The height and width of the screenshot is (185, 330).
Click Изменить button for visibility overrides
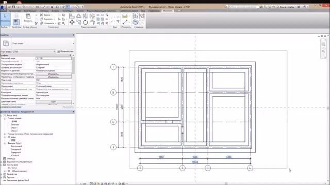pos(54,74)
